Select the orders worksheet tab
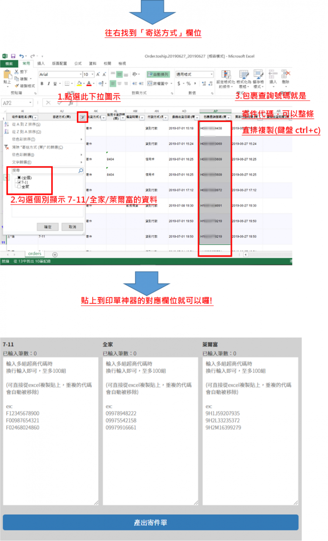This screenshot has width=328, height=541. [34, 254]
